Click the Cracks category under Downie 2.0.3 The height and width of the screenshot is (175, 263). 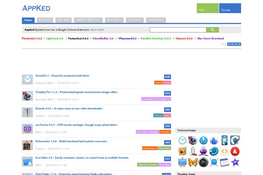(39, 116)
